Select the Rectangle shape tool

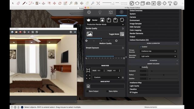(x=37, y=3)
